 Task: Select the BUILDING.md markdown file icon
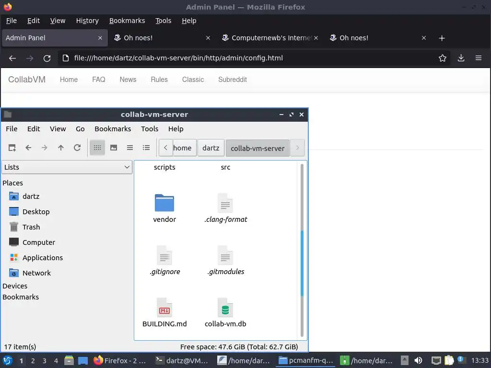164,307
